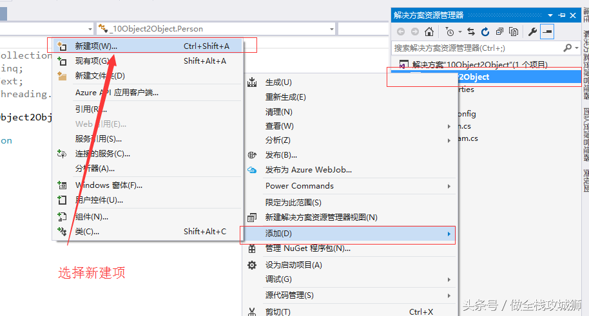Choose 连接的服务(C) menu entry
The height and width of the screenshot is (316, 589).
[148, 154]
